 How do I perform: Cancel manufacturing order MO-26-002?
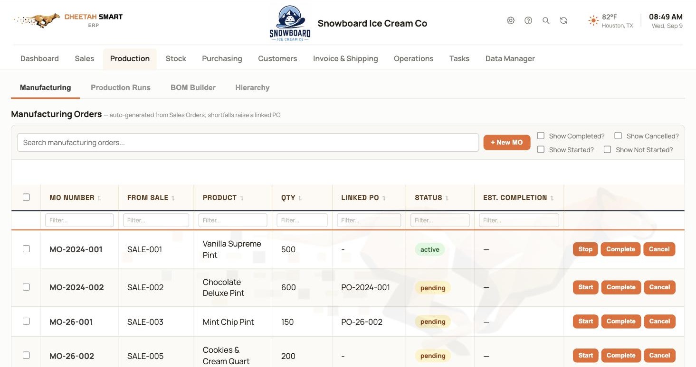coord(659,356)
